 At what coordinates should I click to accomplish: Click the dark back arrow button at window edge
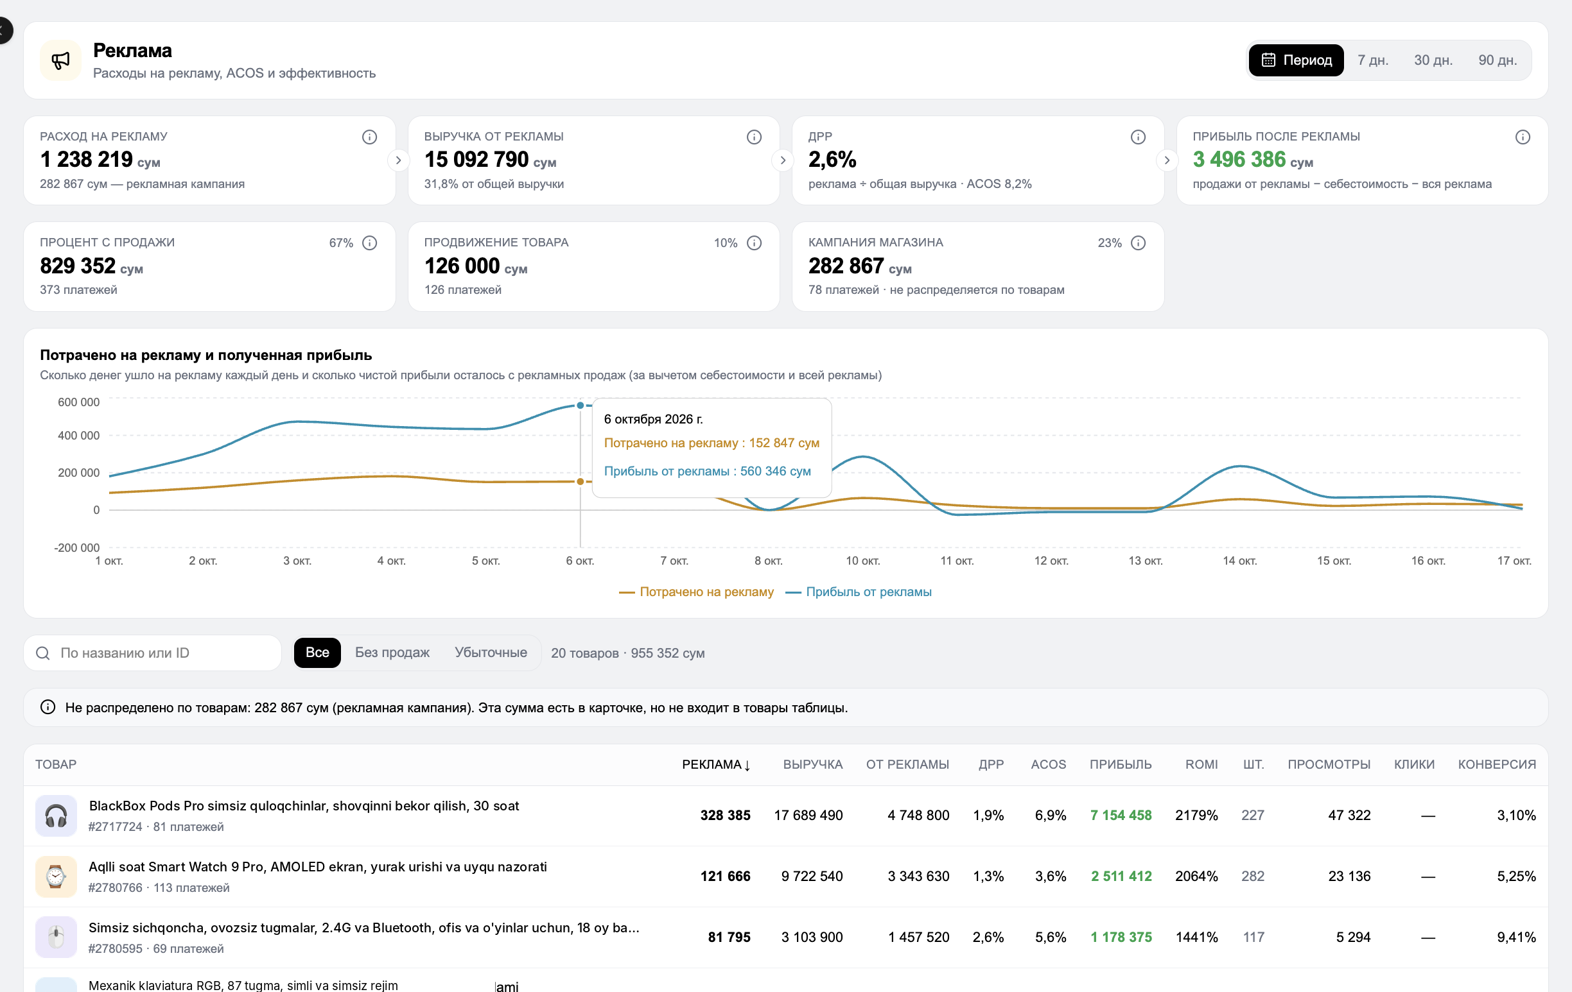pos(5,31)
